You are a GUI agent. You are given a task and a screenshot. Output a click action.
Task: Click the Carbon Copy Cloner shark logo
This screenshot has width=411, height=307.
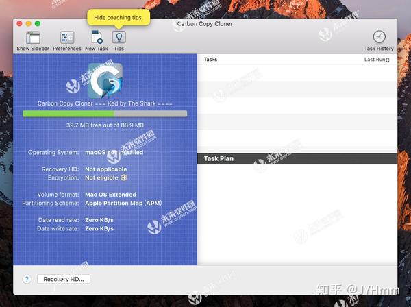105,80
